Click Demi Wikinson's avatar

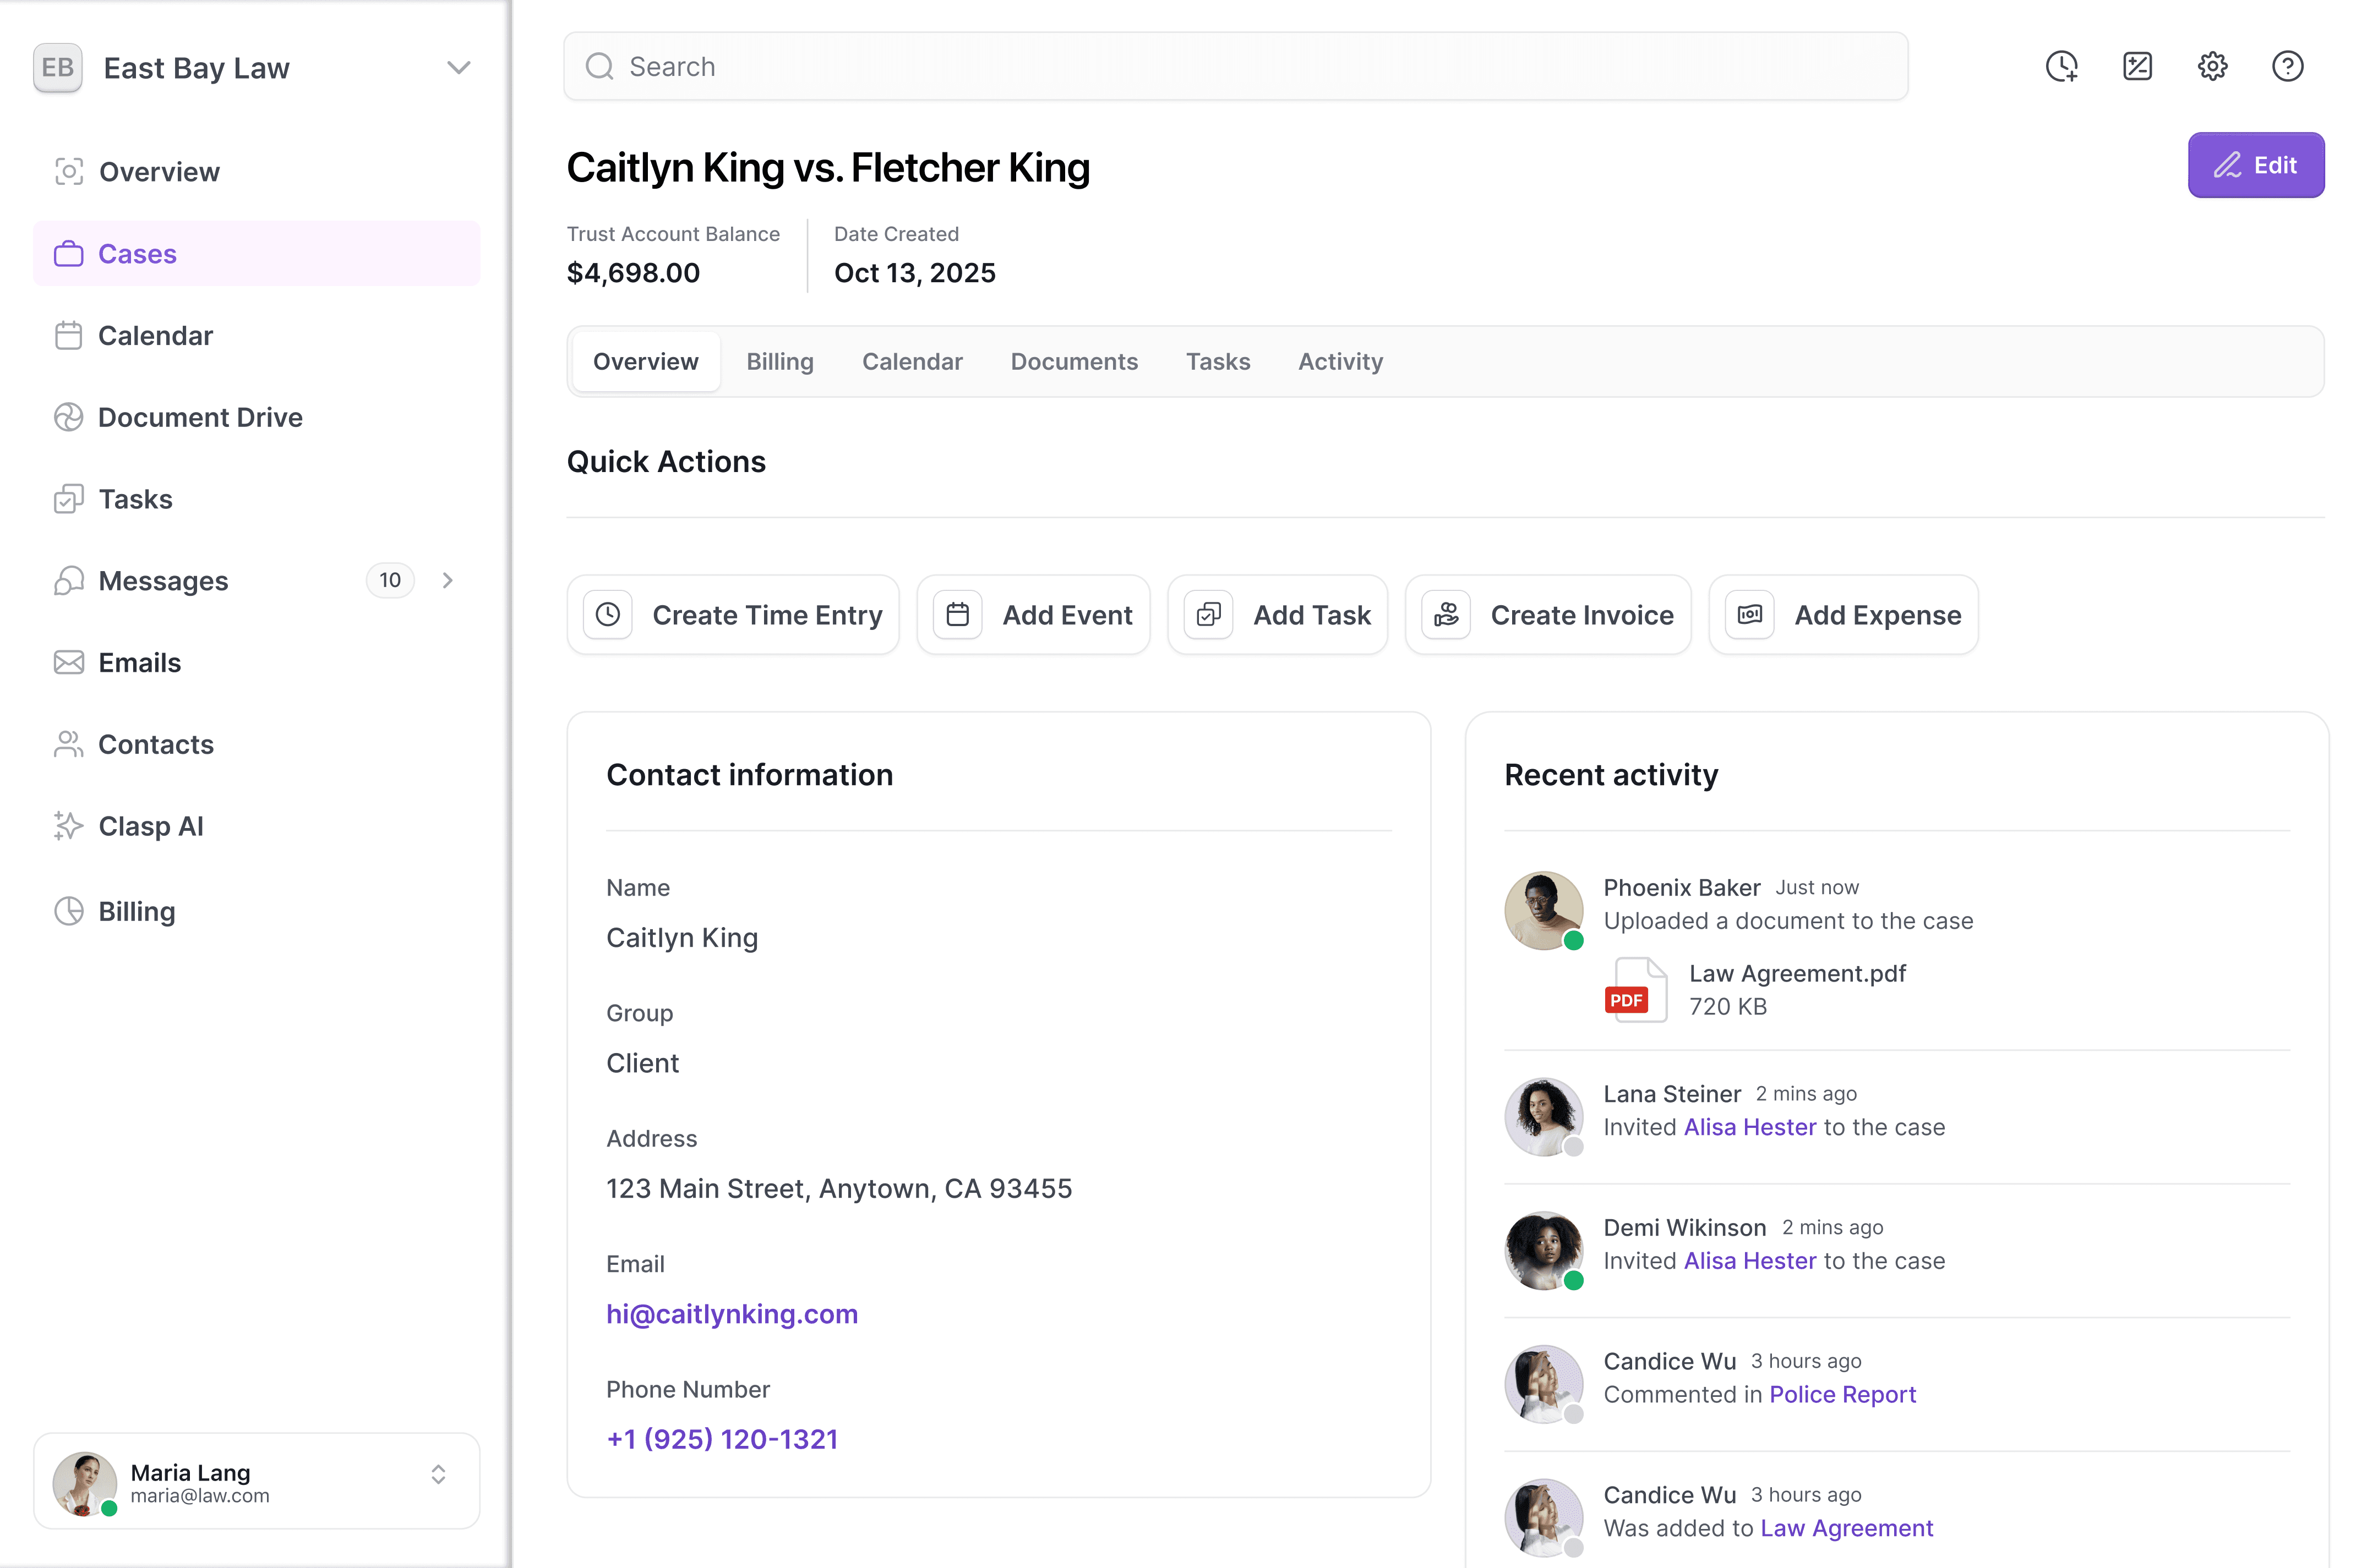(x=1543, y=1251)
